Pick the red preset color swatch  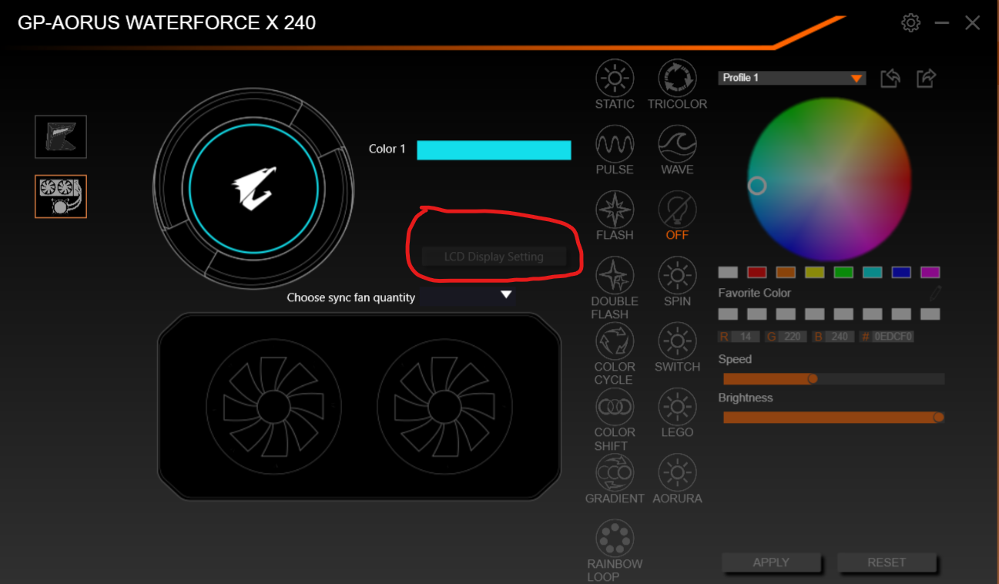pyautogui.click(x=757, y=272)
